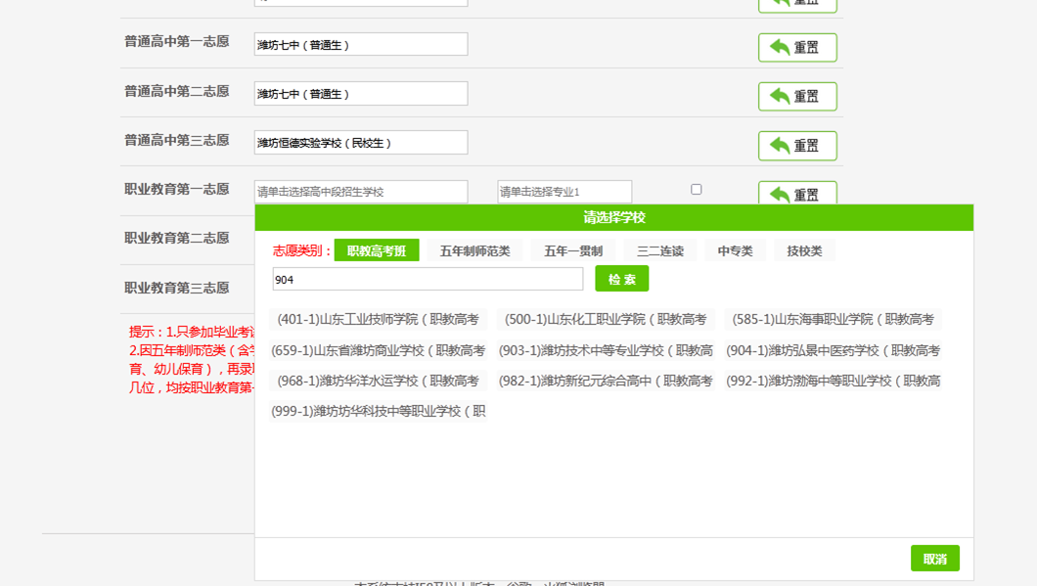
Task: Click the 请单击选择专业1 field
Action: point(564,192)
